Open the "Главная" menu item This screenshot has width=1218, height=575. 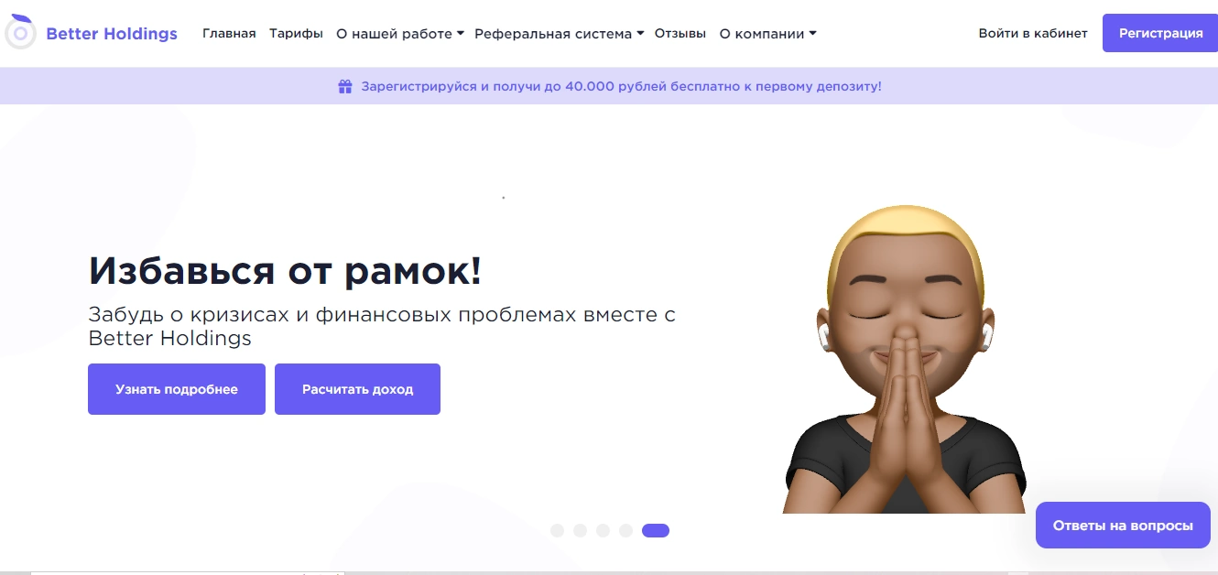(x=229, y=33)
